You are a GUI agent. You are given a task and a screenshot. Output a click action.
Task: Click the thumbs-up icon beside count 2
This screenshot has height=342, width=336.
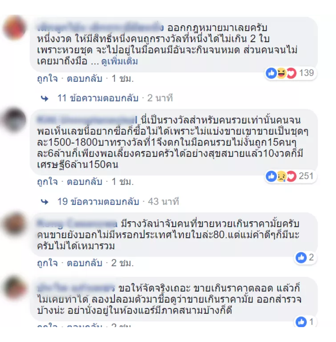click(301, 258)
